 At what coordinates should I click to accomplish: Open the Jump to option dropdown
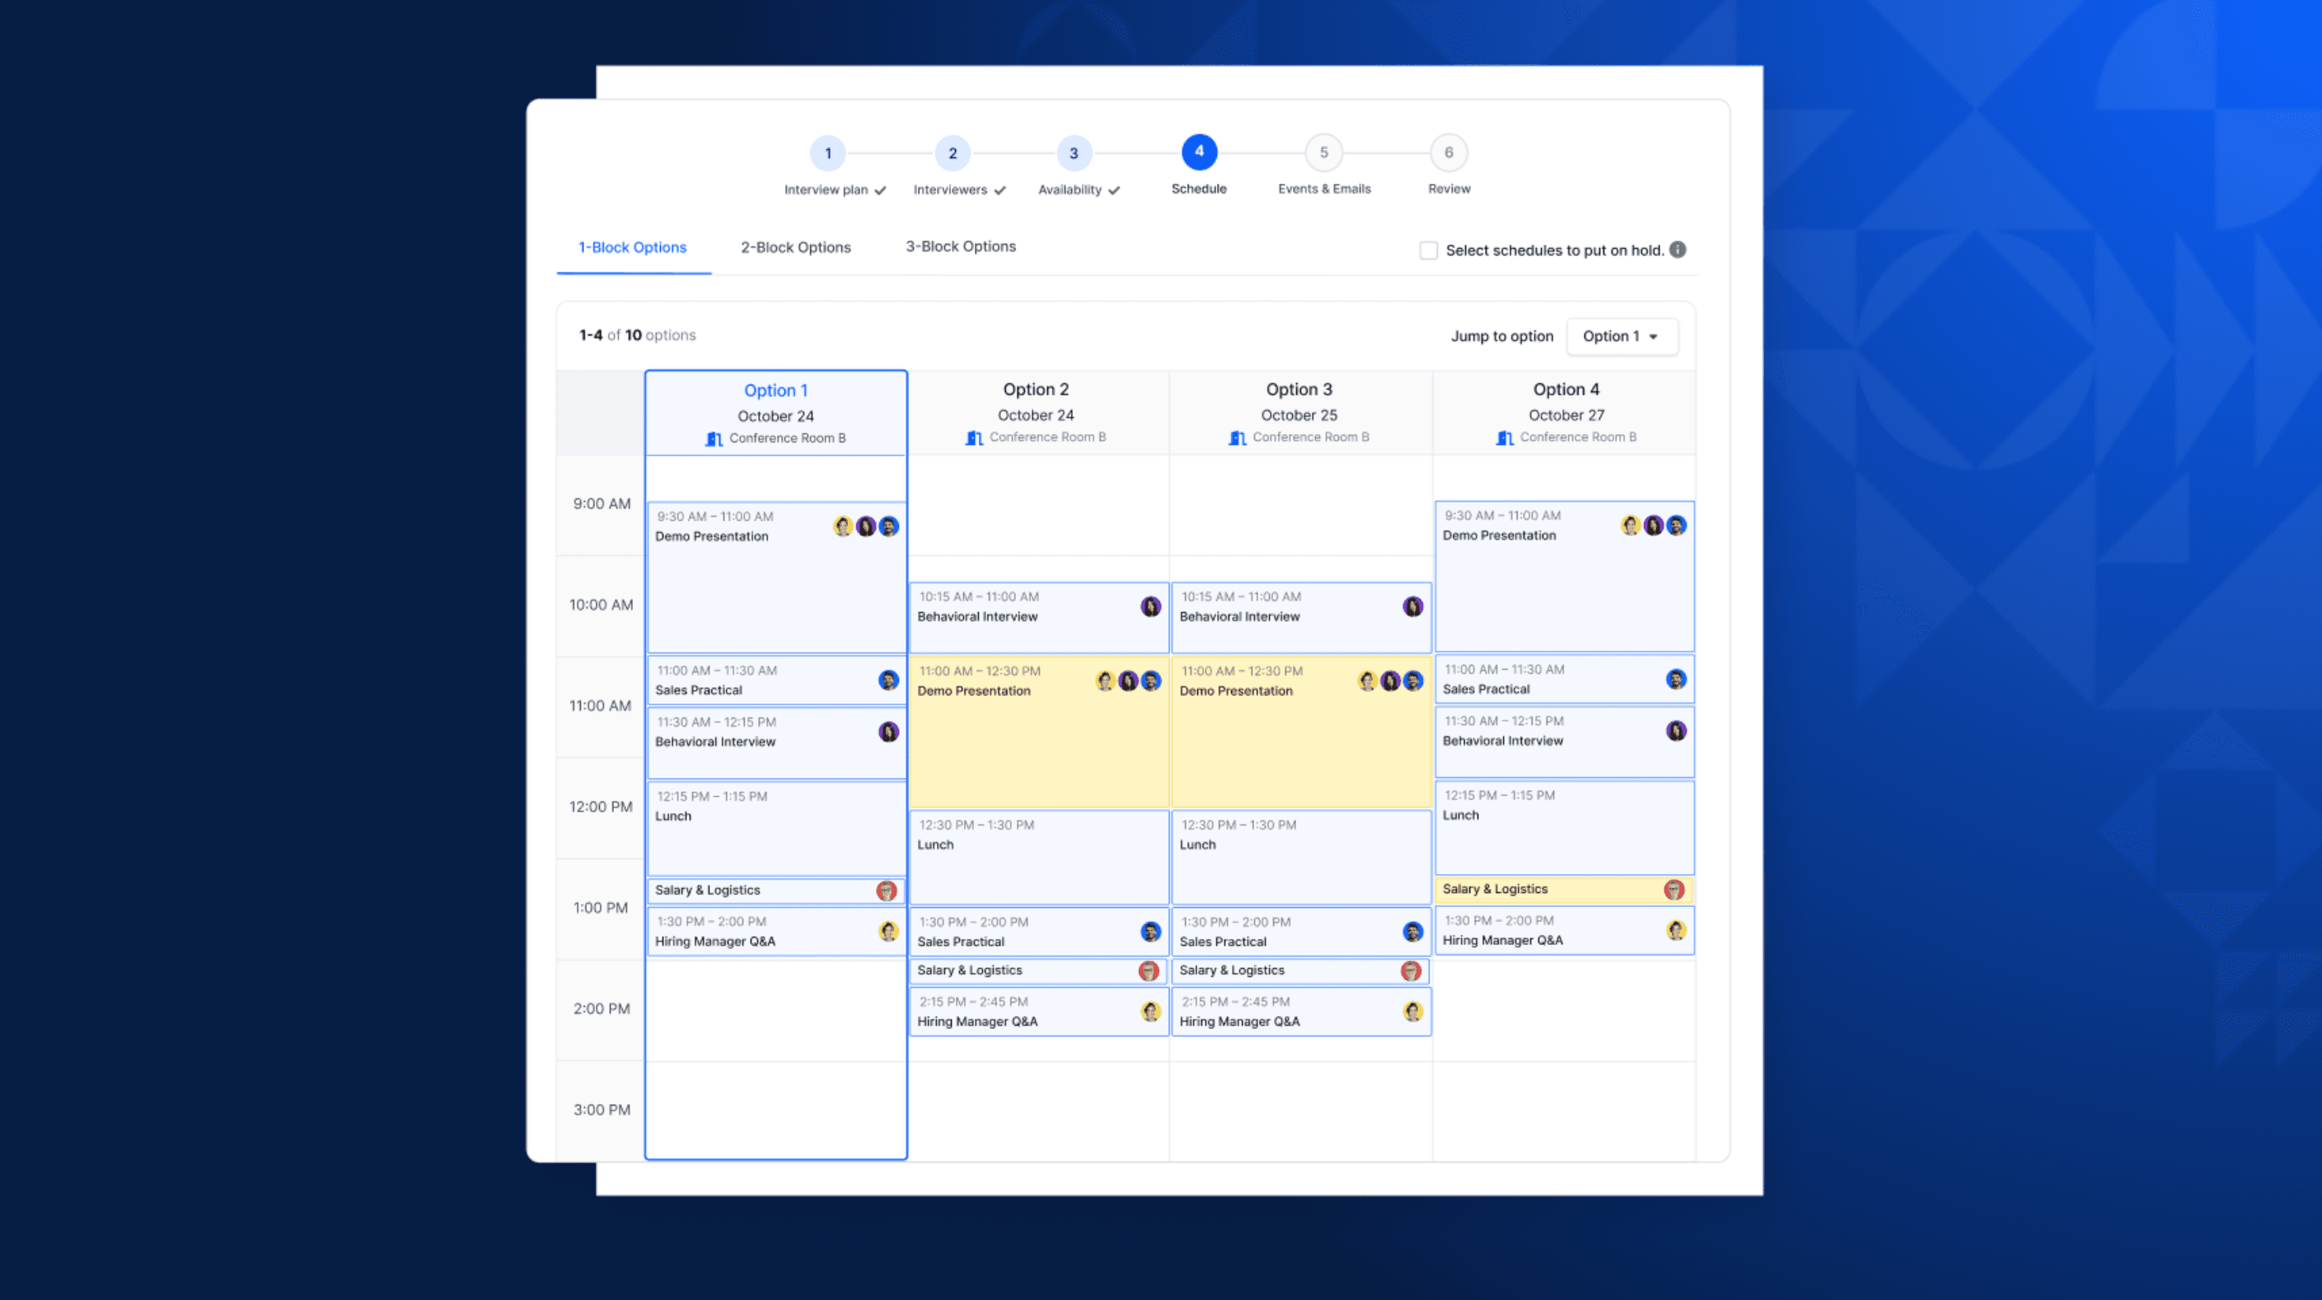[1621, 336]
